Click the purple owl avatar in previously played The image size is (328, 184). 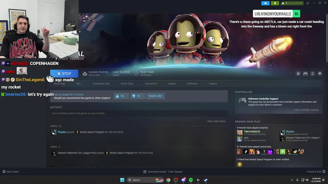(x=270, y=152)
